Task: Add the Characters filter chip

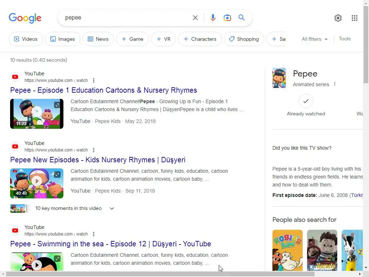Action: (200, 39)
